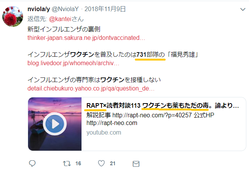Screen dimensions: 249x171
Task: Open the detail.chiebukuro.yahoo.co.jp link
Action: coord(91,88)
